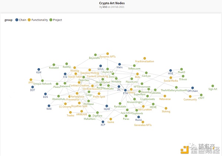Select the Kodadot project node
222x156 pixels.
(54, 64)
